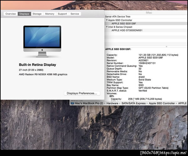Select APPLE SSD SD0128F in device tree
Viewport: 188px width, 156px height.
point(146,23)
